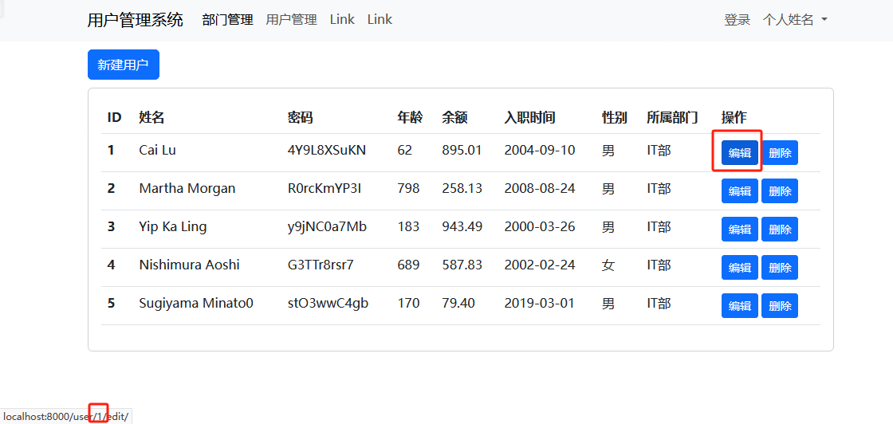Screen dimensions: 893x424
Task: Go to 部门管理 in navbar
Action: click(227, 20)
